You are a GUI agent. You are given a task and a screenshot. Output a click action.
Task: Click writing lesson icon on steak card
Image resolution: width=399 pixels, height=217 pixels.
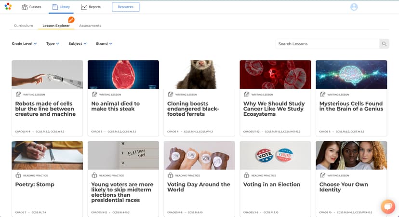(94, 95)
